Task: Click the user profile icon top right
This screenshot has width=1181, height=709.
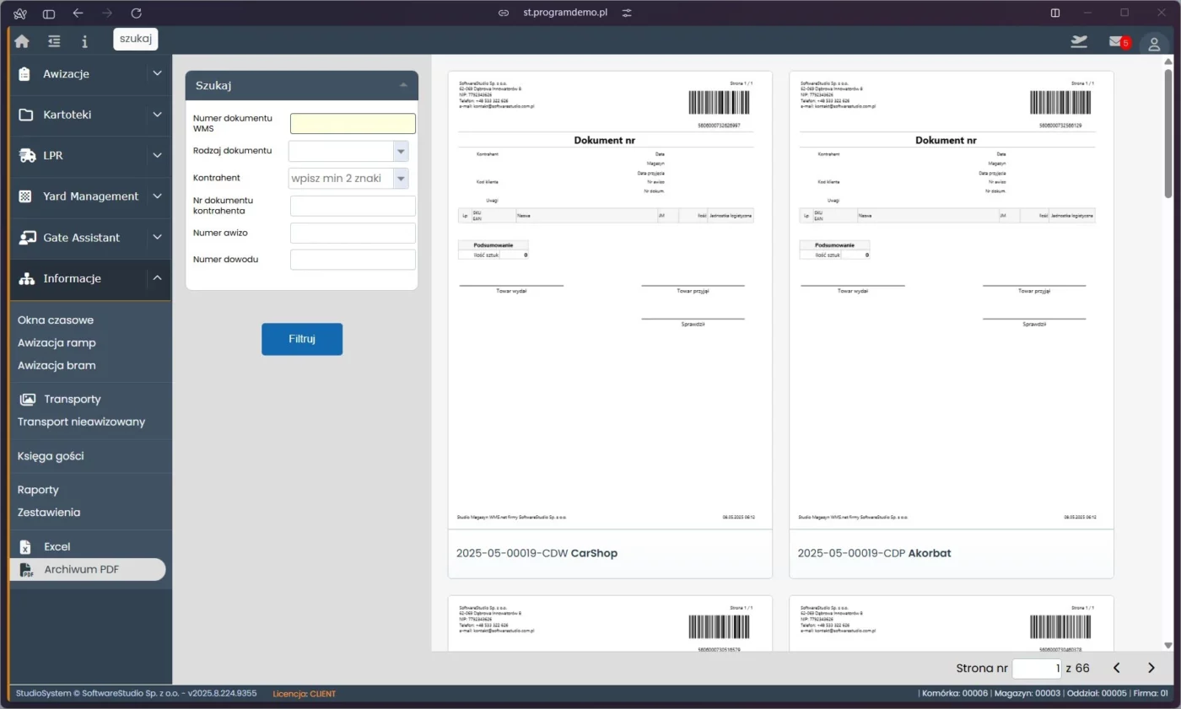Action: (1154, 43)
